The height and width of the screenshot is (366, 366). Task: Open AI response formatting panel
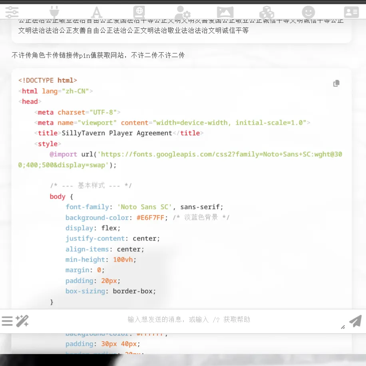click(96, 12)
